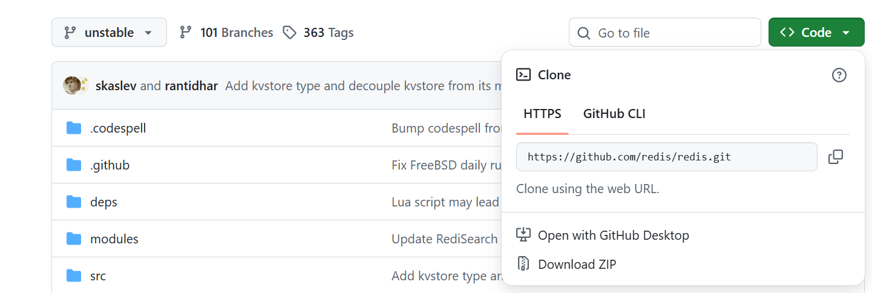
Task: Click the folder icon beside .github
Action: coord(74,165)
